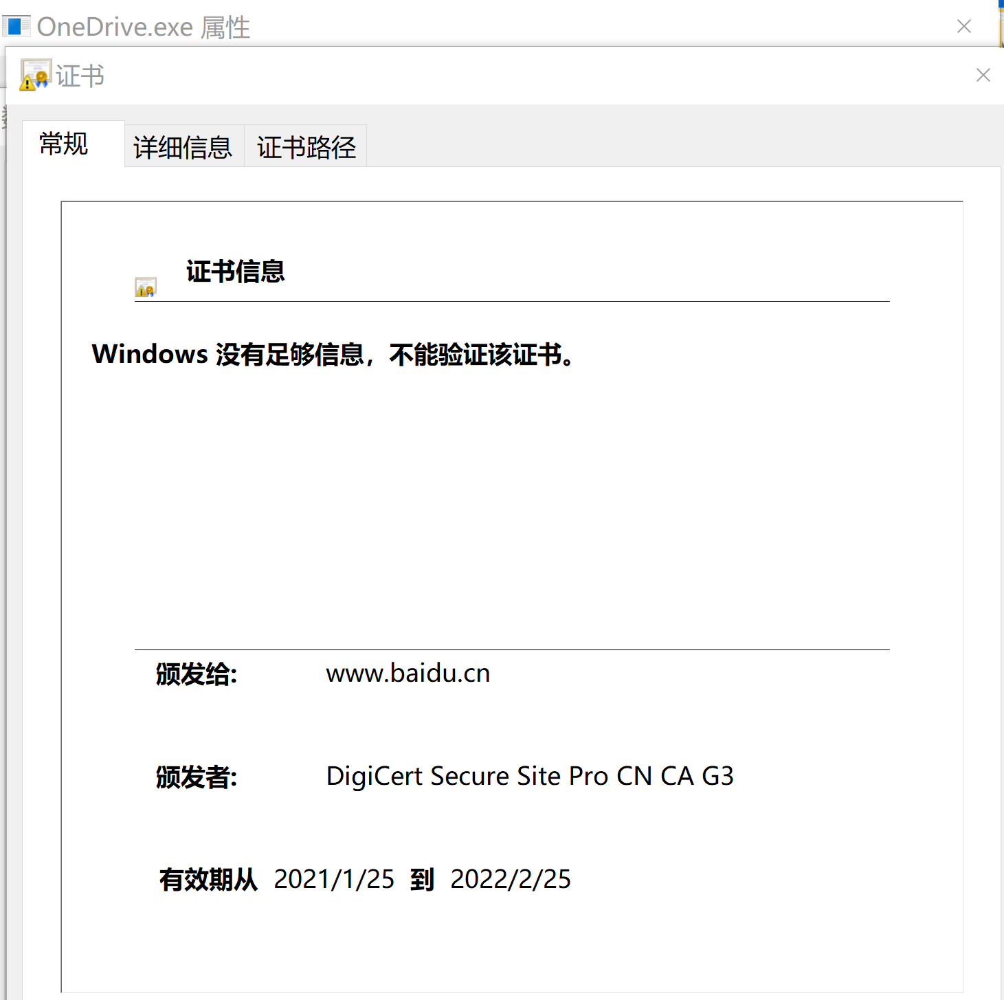The height and width of the screenshot is (1000, 1004).
Task: Switch to the 详细信息 tab
Action: click(183, 146)
